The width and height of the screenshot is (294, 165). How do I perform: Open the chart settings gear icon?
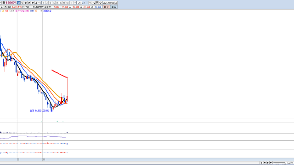(x=100, y=3)
